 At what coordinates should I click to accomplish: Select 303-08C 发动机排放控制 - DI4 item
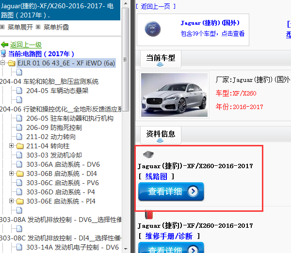point(61,238)
